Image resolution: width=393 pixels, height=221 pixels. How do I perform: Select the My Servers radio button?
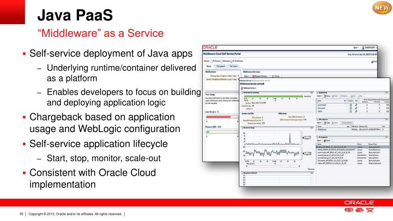[x=211, y=61]
